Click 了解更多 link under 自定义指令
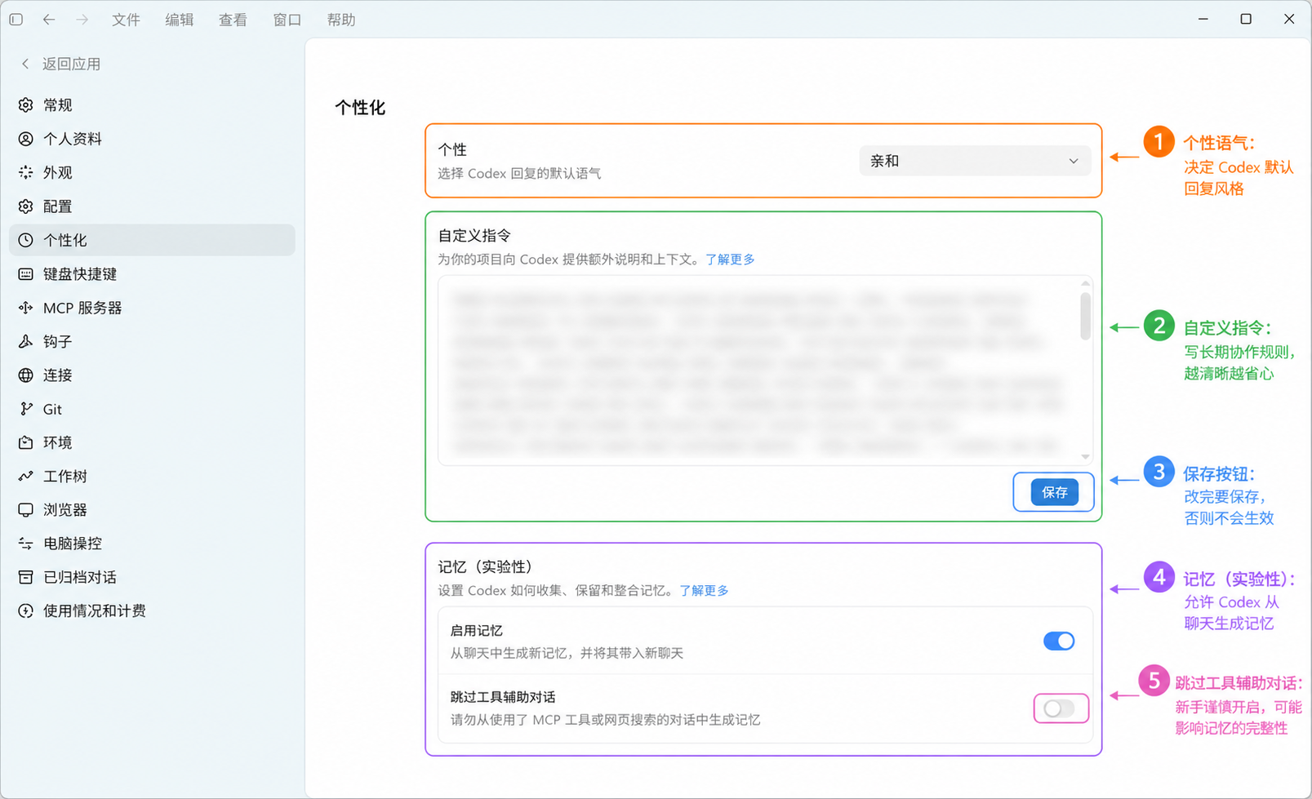This screenshot has height=799, width=1312. click(730, 260)
